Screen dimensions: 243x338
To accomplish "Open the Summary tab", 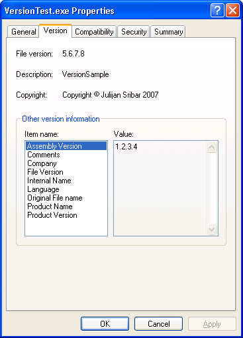I will (168, 32).
